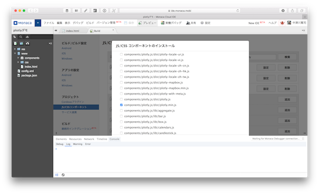This screenshot has height=194, width=319.
Task: Collapse the www folder
Action: click(x=15, y=54)
